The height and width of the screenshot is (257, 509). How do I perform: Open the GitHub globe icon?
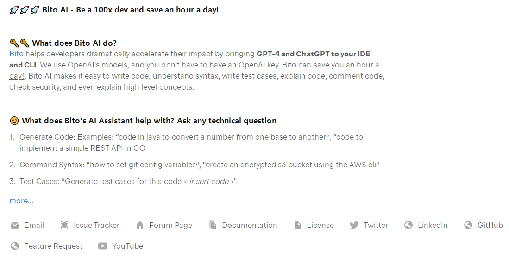[x=468, y=225]
